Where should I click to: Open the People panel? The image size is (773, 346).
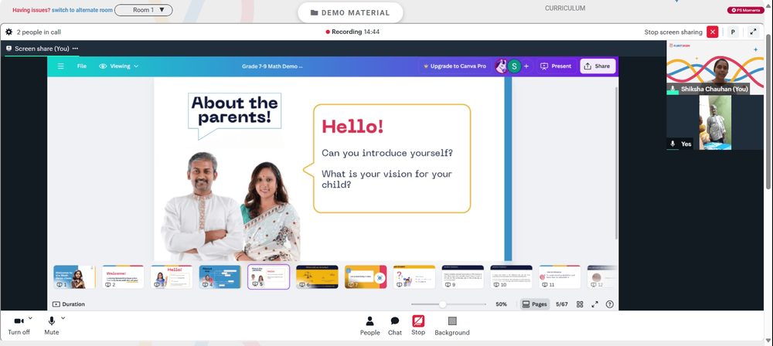[369, 326]
